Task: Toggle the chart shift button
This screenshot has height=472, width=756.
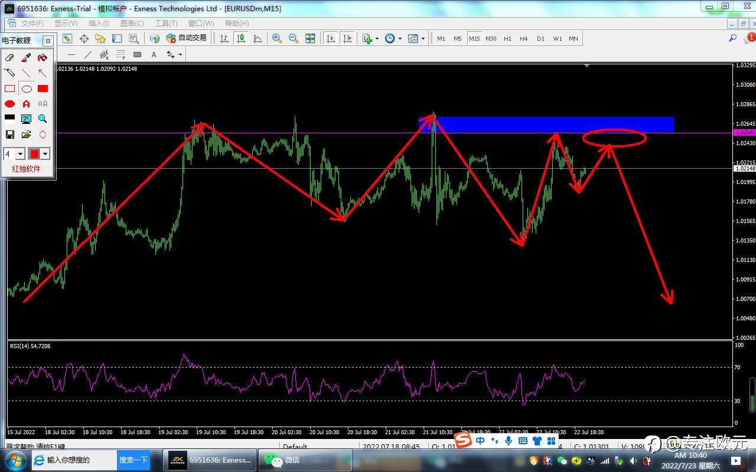Action: (347, 39)
